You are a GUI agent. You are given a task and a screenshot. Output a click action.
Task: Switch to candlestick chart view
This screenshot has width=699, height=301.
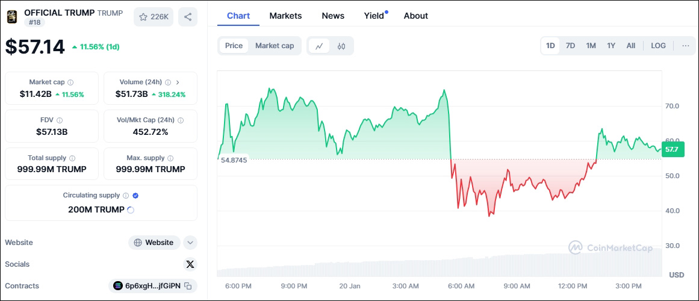click(341, 46)
